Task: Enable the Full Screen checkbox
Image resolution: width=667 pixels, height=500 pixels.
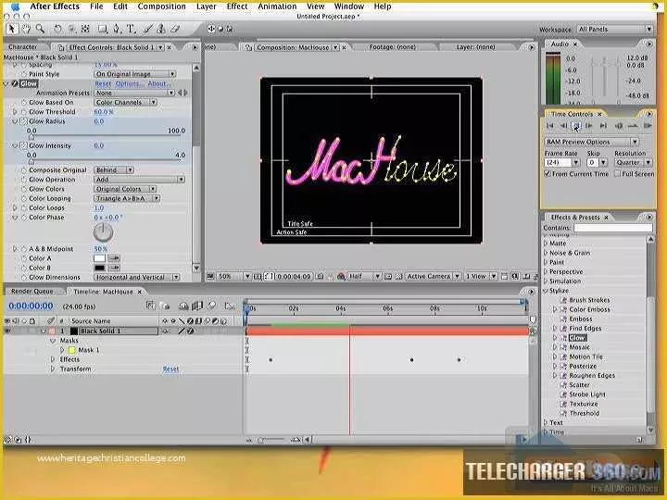Action: tap(617, 174)
